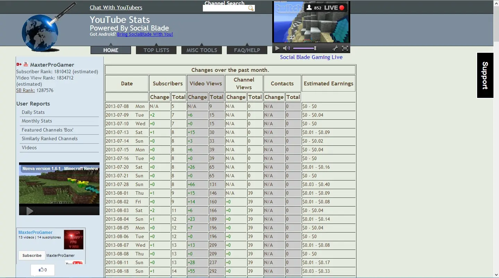The image size is (499, 278).
Task: Click the Estimated Earnings column header
Action: tap(328, 83)
